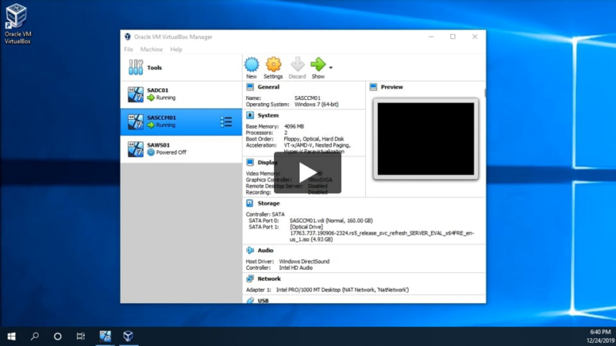Expand the Show button dropdown arrow

tap(331, 68)
